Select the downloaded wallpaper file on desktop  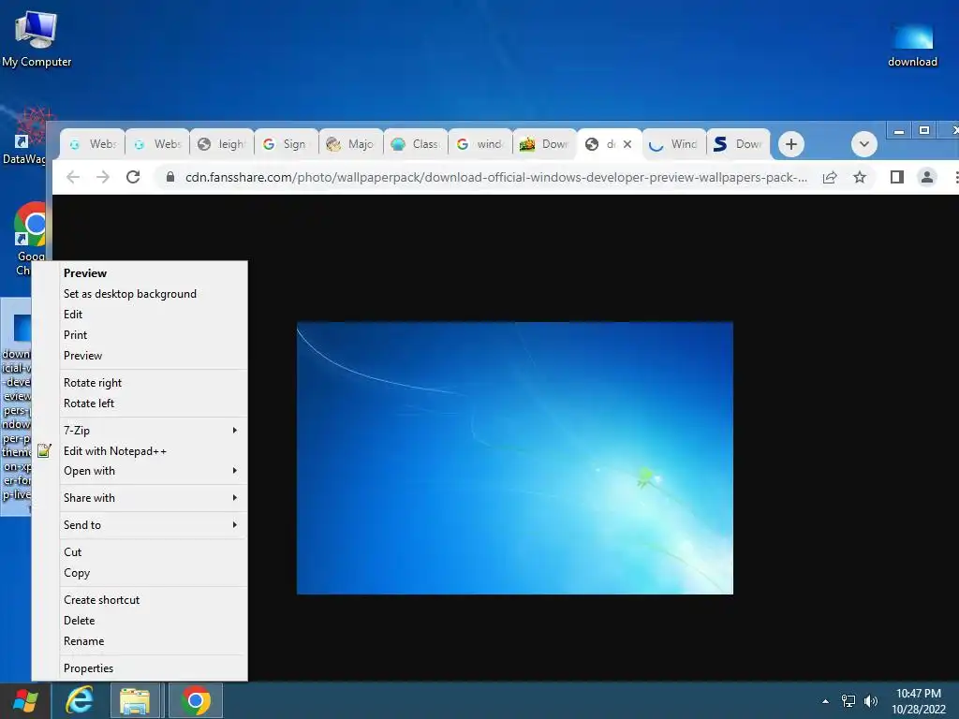click(16, 406)
